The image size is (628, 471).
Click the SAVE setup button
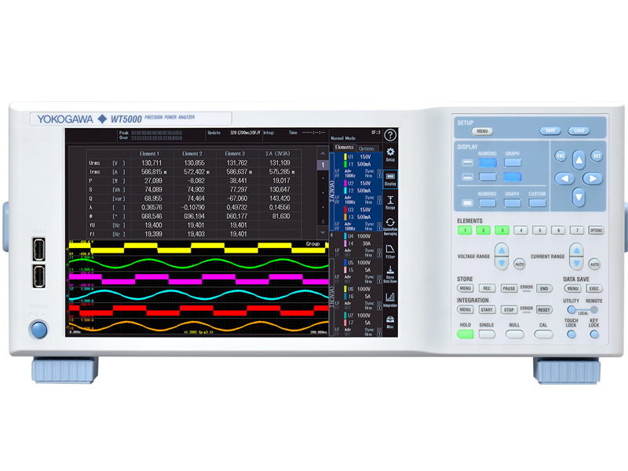pos(550,131)
